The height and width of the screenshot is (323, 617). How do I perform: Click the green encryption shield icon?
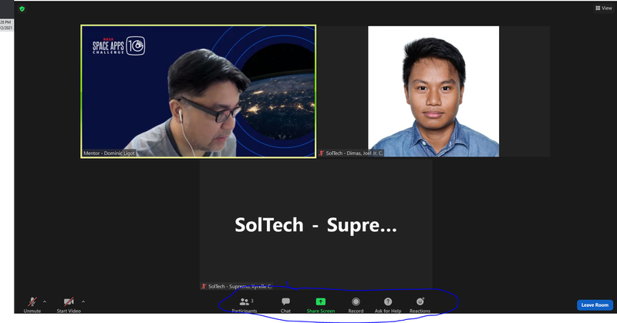pyautogui.click(x=22, y=8)
